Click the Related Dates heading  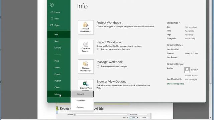tap(175, 45)
